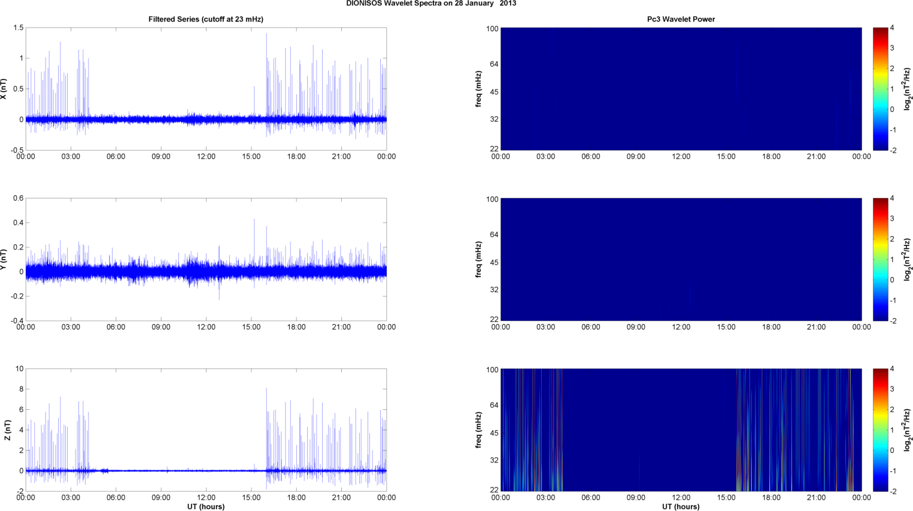Click the log2(nT²/Hz) label of middle colorbar
913x511 pixels.
click(907, 259)
